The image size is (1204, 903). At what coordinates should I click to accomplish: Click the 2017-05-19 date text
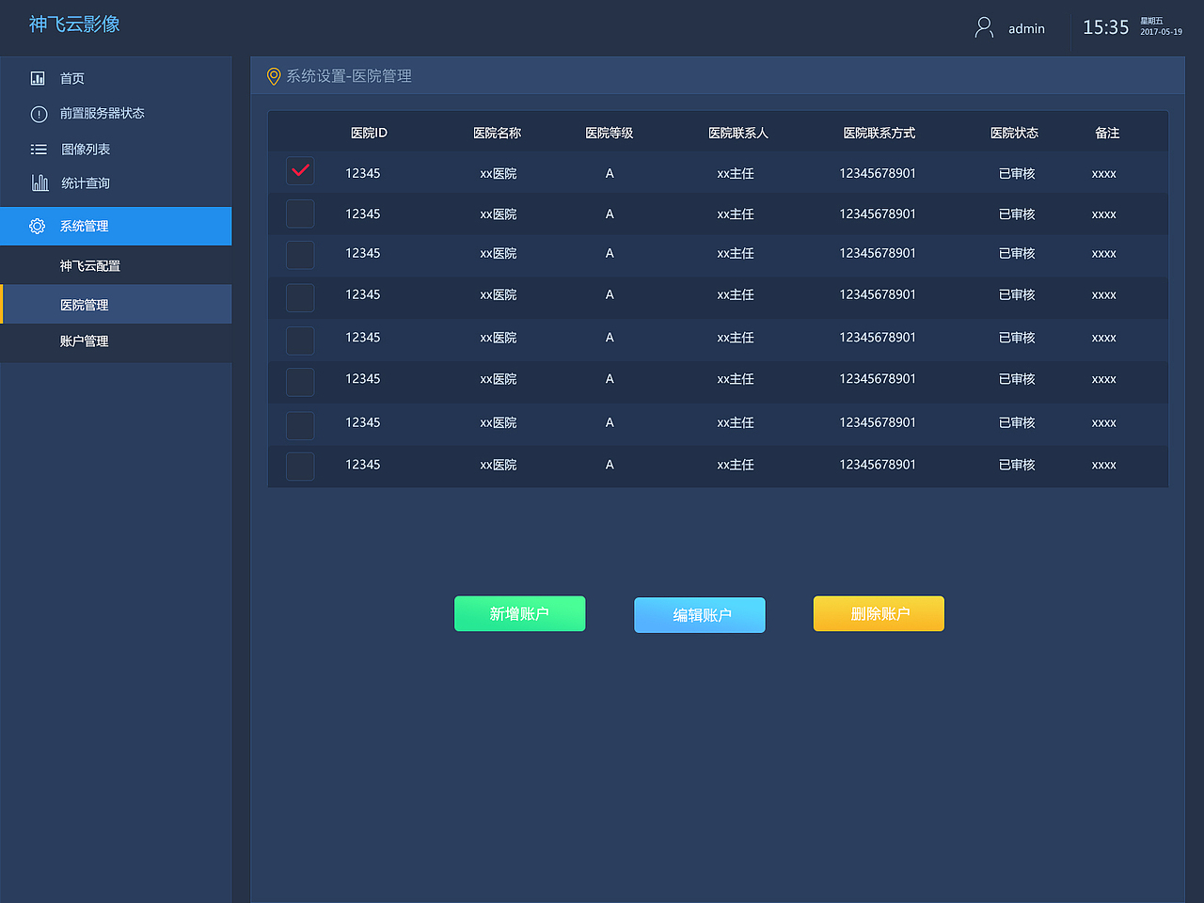tap(1161, 32)
